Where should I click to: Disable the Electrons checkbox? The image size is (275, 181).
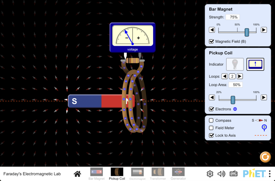[211, 109]
